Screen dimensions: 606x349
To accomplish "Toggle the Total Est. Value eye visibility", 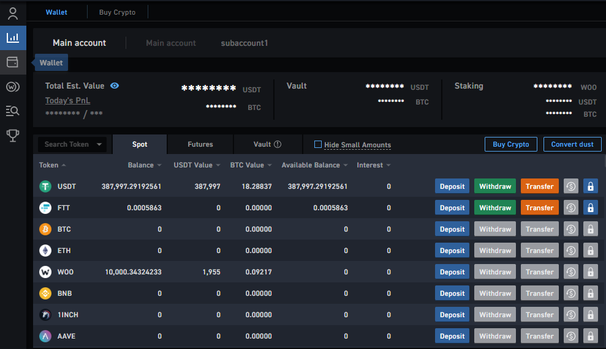I will (115, 86).
